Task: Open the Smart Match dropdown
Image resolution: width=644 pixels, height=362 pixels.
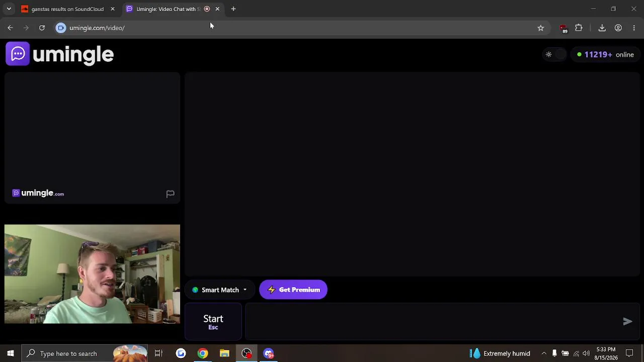Action: coord(220,290)
